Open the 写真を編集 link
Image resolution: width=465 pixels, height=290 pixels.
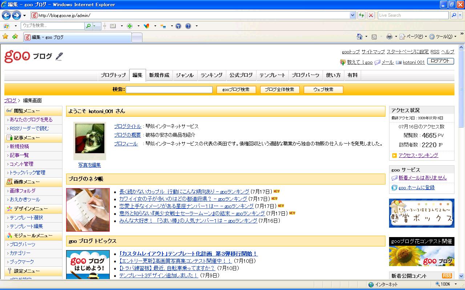tap(90, 165)
